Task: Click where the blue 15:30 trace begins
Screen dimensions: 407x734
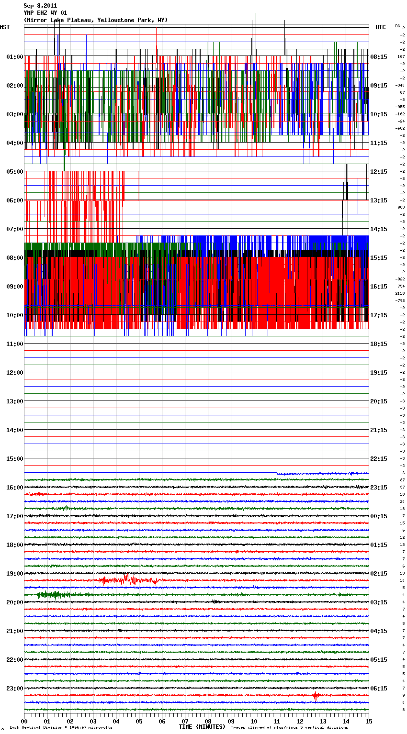Action: pyautogui.click(x=277, y=473)
